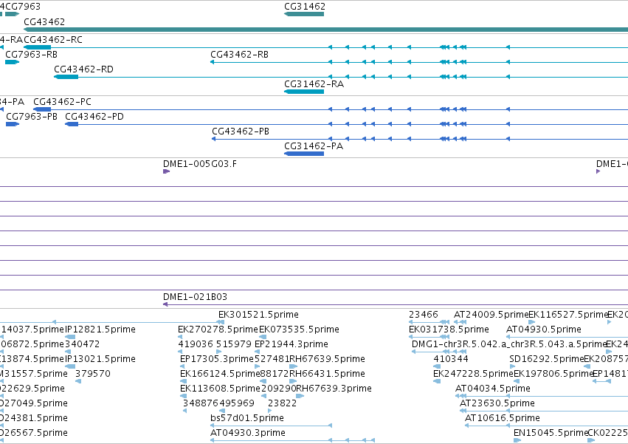Open the CG31462 gene label
Screen dimensions: 628x444
305,7
